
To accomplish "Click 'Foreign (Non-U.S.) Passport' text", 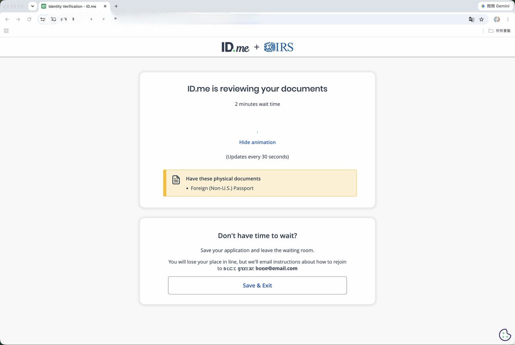I will [222, 188].
